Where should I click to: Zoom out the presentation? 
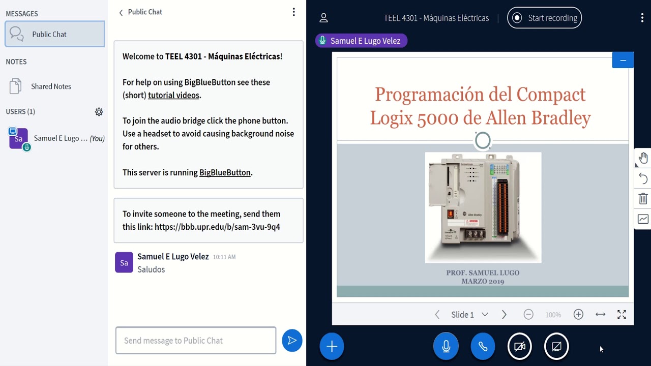tap(528, 315)
